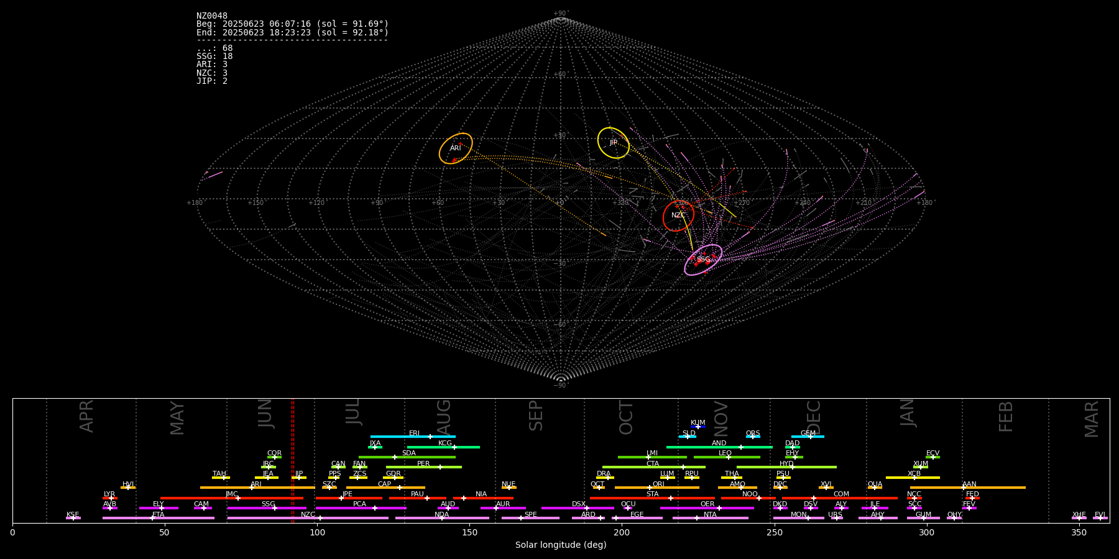Click the AUG month label in timeline
This screenshot has height=559, width=1119.
pyautogui.click(x=444, y=417)
